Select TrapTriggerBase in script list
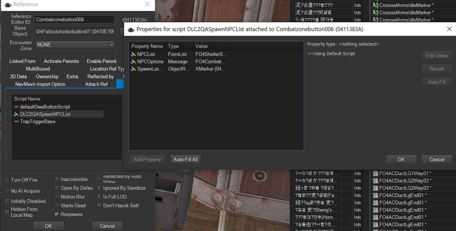This screenshot has width=456, height=231. coord(38,121)
